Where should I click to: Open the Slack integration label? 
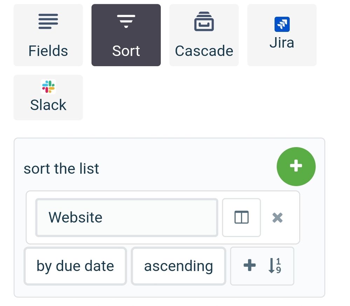coord(48,105)
